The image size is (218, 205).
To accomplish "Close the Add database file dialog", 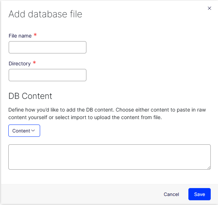I will coord(209,8).
